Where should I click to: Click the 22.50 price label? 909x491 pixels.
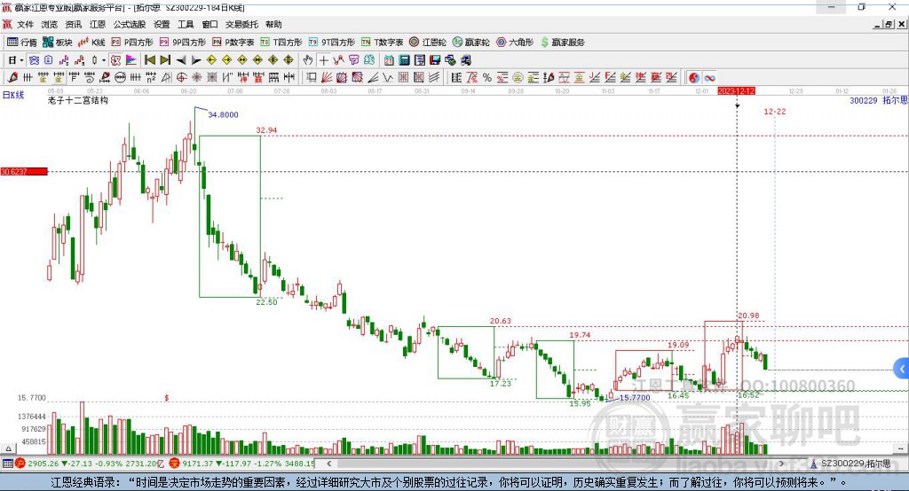[266, 301]
